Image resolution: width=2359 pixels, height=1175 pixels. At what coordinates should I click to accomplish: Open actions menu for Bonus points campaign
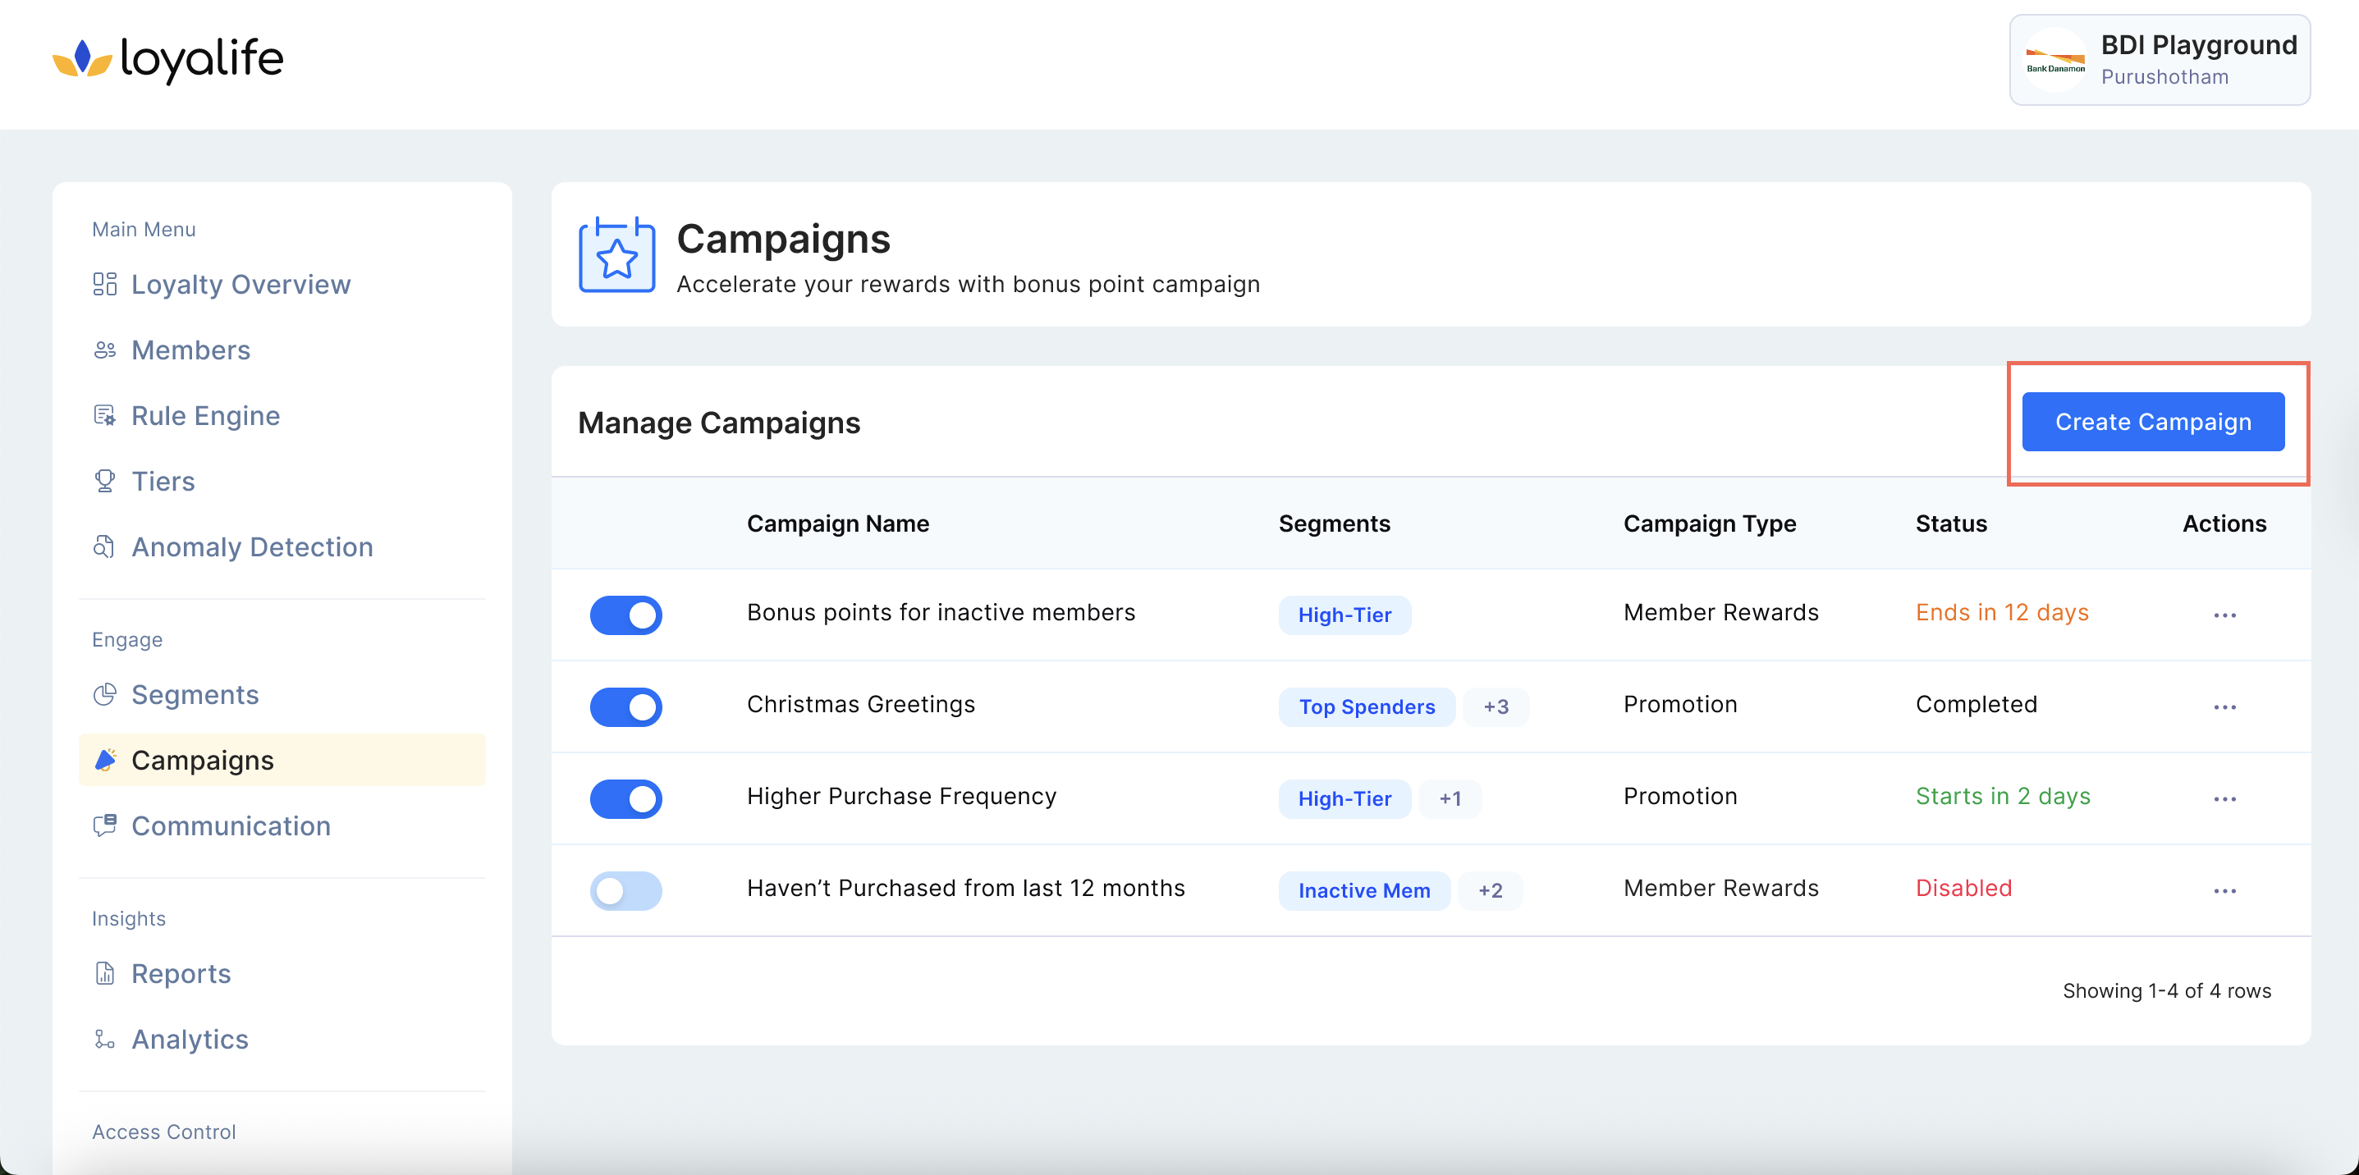pyautogui.click(x=2224, y=615)
